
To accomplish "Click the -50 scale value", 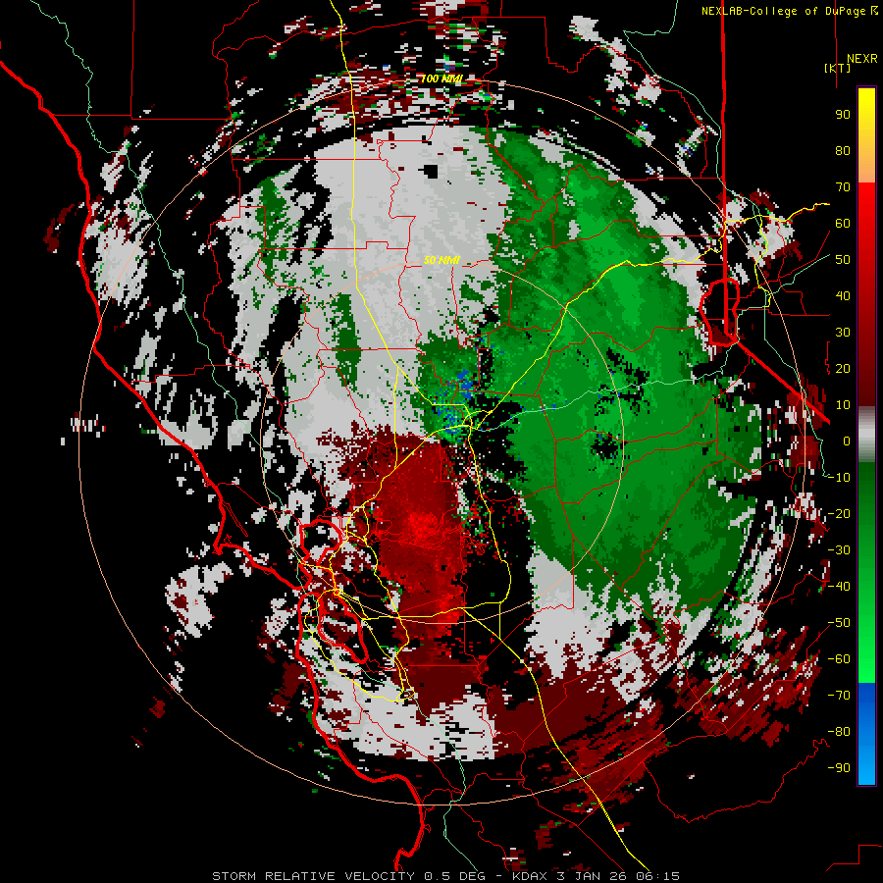I will (x=839, y=623).
